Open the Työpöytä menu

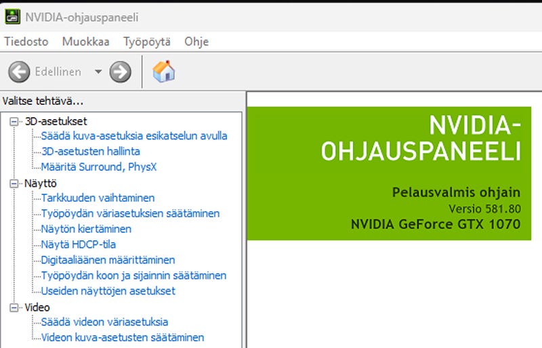[x=147, y=41]
